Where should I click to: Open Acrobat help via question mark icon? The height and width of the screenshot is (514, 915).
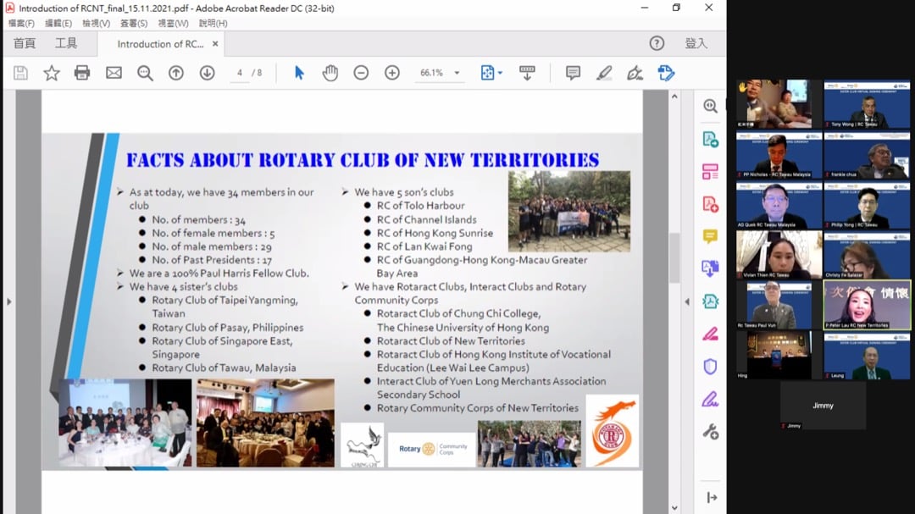coord(657,43)
